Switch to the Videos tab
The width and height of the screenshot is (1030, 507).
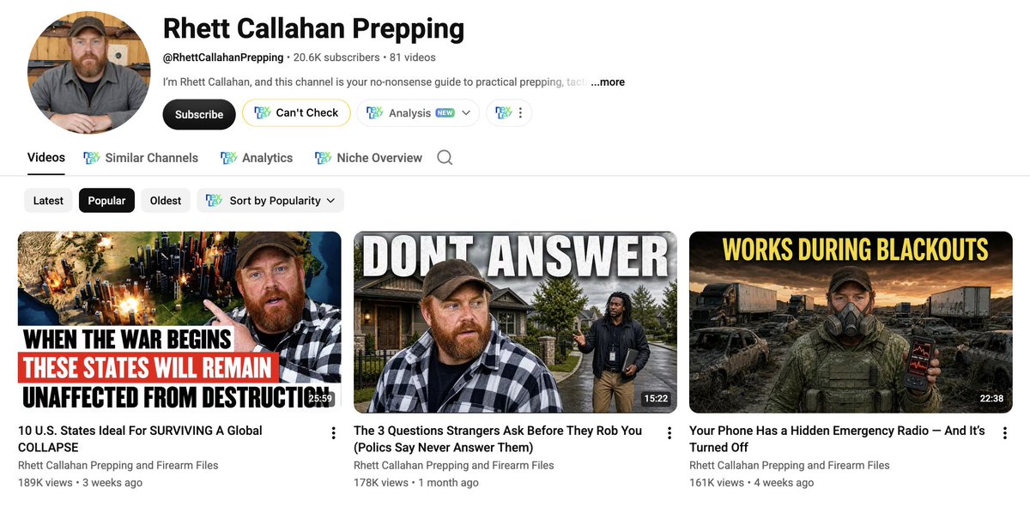point(46,157)
